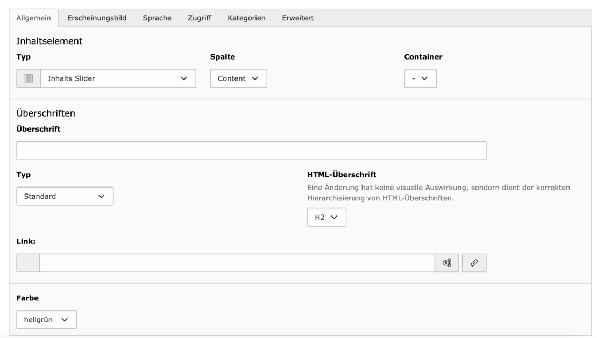Go to the Zugriff tab
Screen dimensions: 597x338
(x=200, y=18)
